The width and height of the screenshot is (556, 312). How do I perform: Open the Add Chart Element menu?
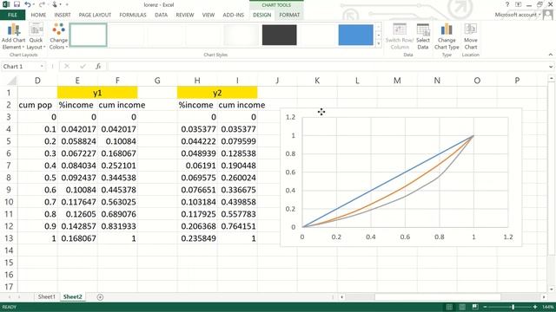coord(14,36)
